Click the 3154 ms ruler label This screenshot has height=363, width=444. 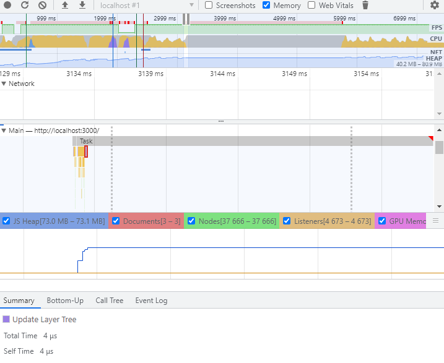(x=366, y=74)
